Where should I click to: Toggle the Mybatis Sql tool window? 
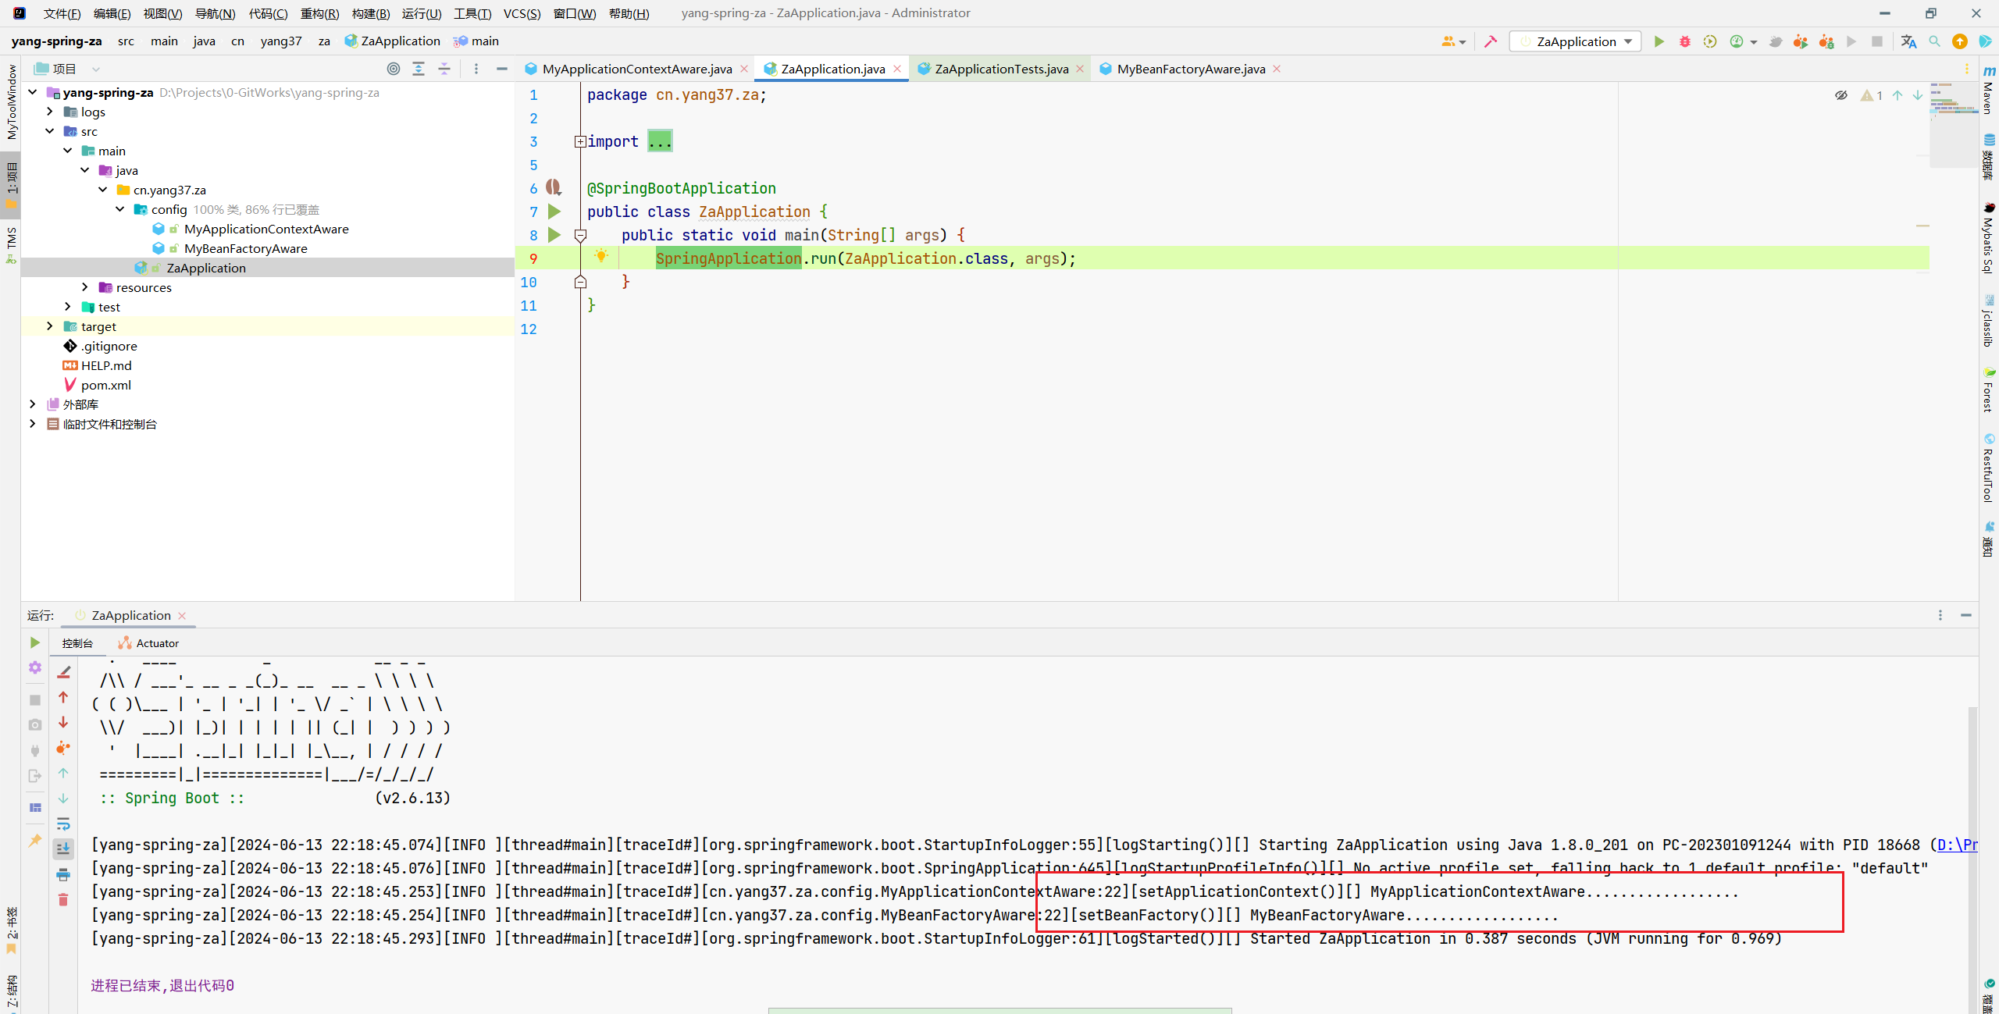pos(1988,239)
